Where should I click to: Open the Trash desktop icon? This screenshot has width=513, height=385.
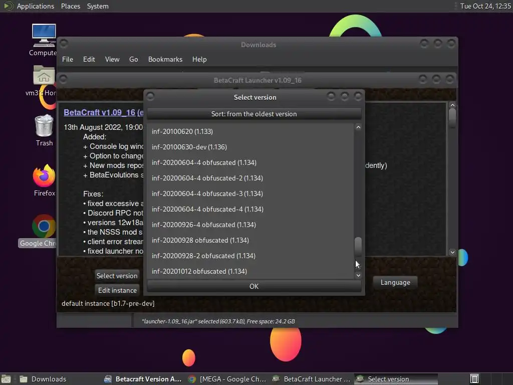tap(44, 126)
